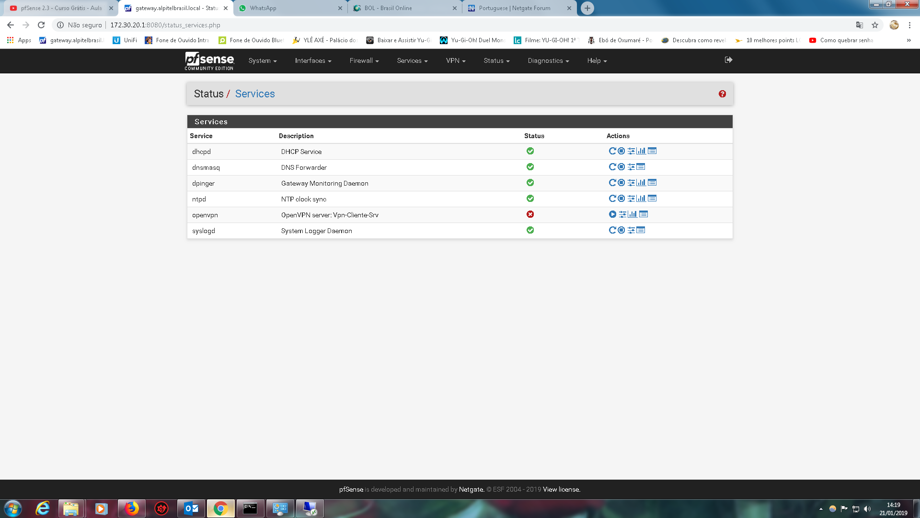Open the VPN menu
Screen dimensions: 920x518
[x=455, y=61]
